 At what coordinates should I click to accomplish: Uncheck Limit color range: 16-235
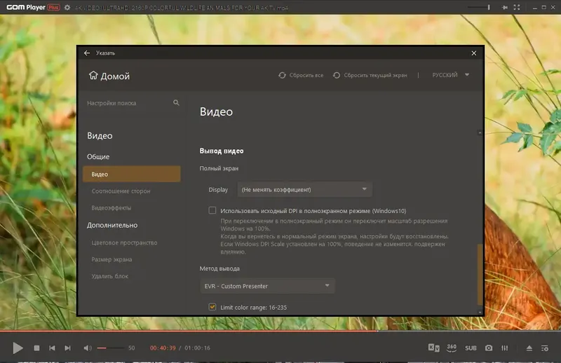coord(212,307)
